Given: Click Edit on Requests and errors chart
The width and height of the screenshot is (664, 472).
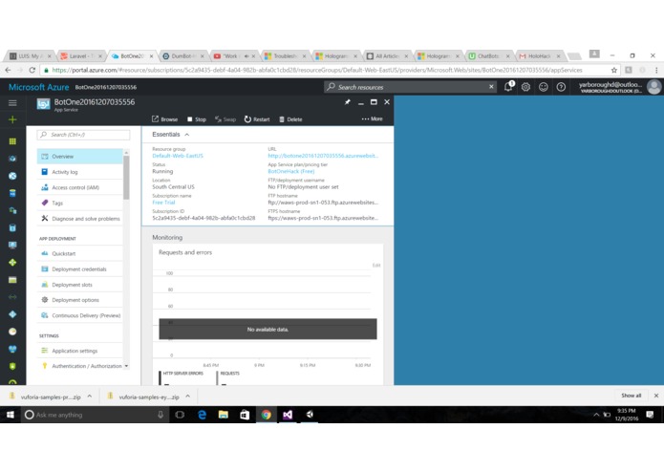Looking at the screenshot, I should 376,265.
